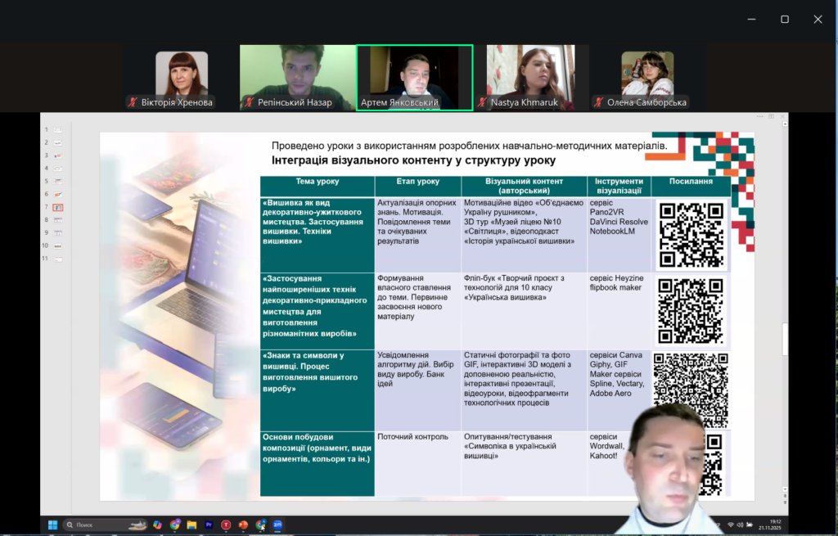Select slide 8 thumbnail in slide panel

[58, 220]
